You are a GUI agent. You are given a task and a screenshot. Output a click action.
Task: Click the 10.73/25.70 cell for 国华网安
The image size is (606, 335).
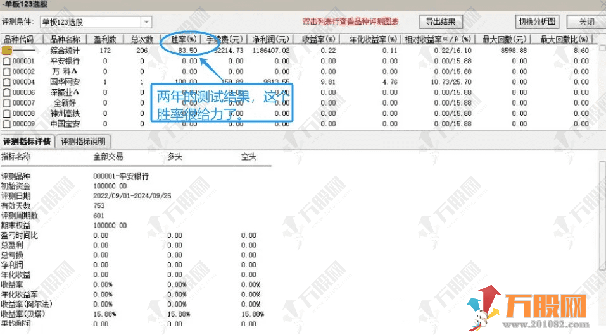tap(451, 82)
